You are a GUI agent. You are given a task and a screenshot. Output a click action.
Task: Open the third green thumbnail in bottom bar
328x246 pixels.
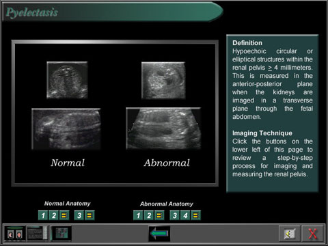click(x=61, y=234)
